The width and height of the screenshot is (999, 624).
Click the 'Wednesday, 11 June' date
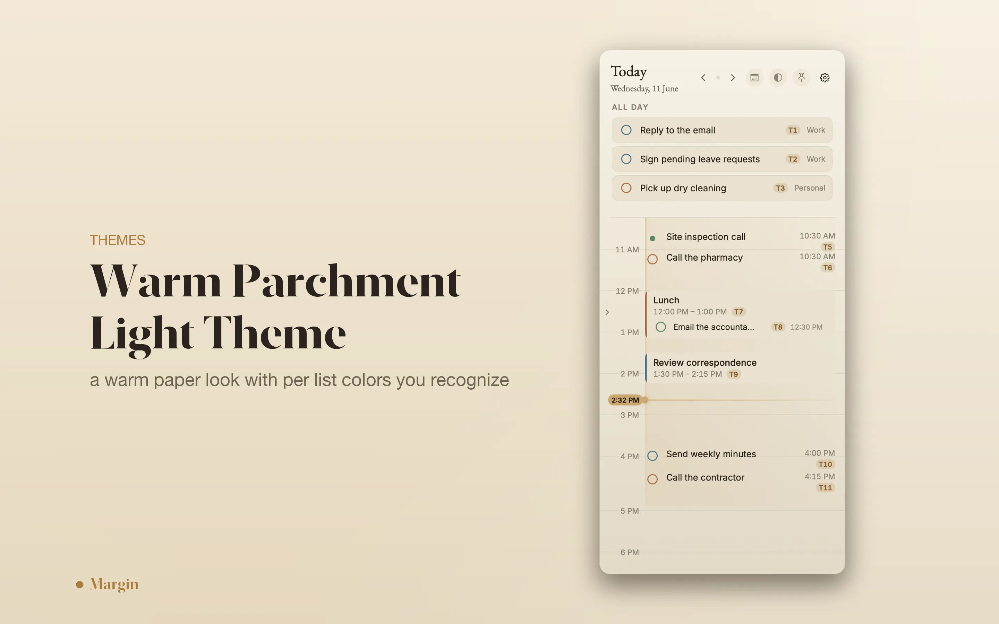click(644, 89)
